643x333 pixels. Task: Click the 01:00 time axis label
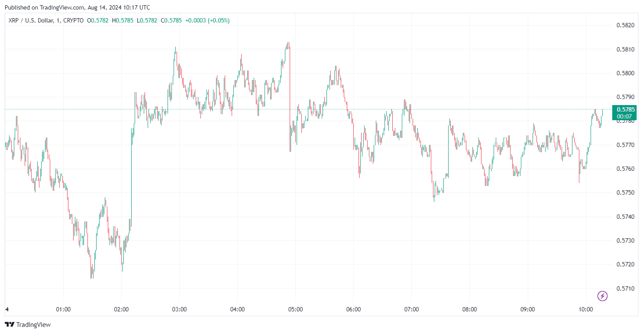(x=63, y=310)
